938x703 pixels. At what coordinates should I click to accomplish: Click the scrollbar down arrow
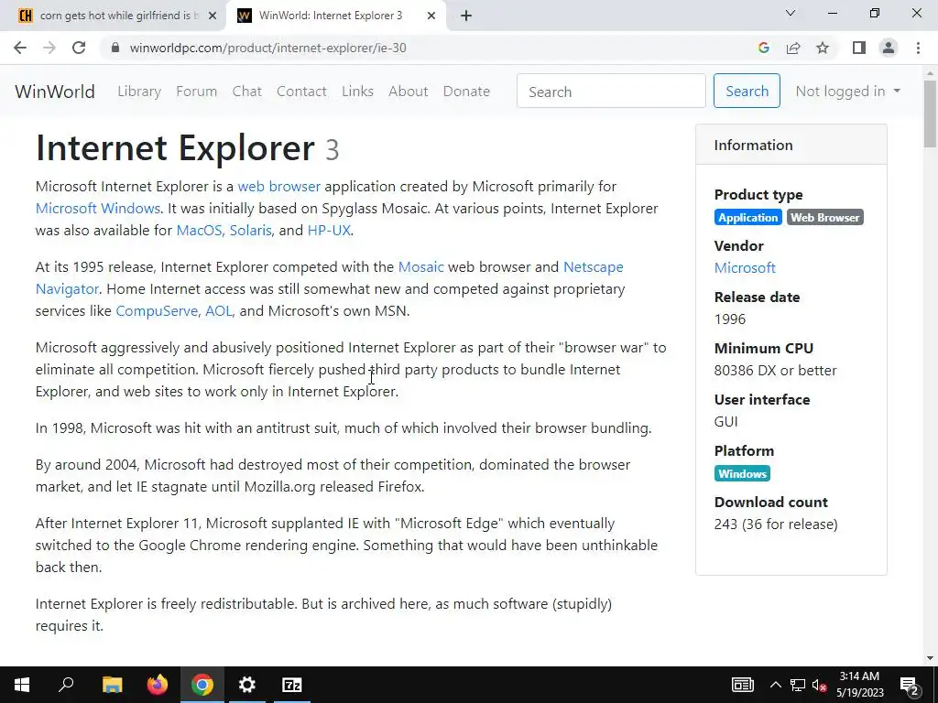click(930, 658)
